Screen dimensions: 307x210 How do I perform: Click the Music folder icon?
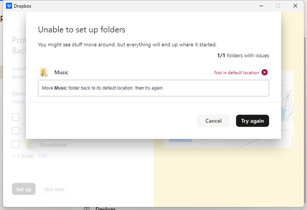tap(44, 72)
